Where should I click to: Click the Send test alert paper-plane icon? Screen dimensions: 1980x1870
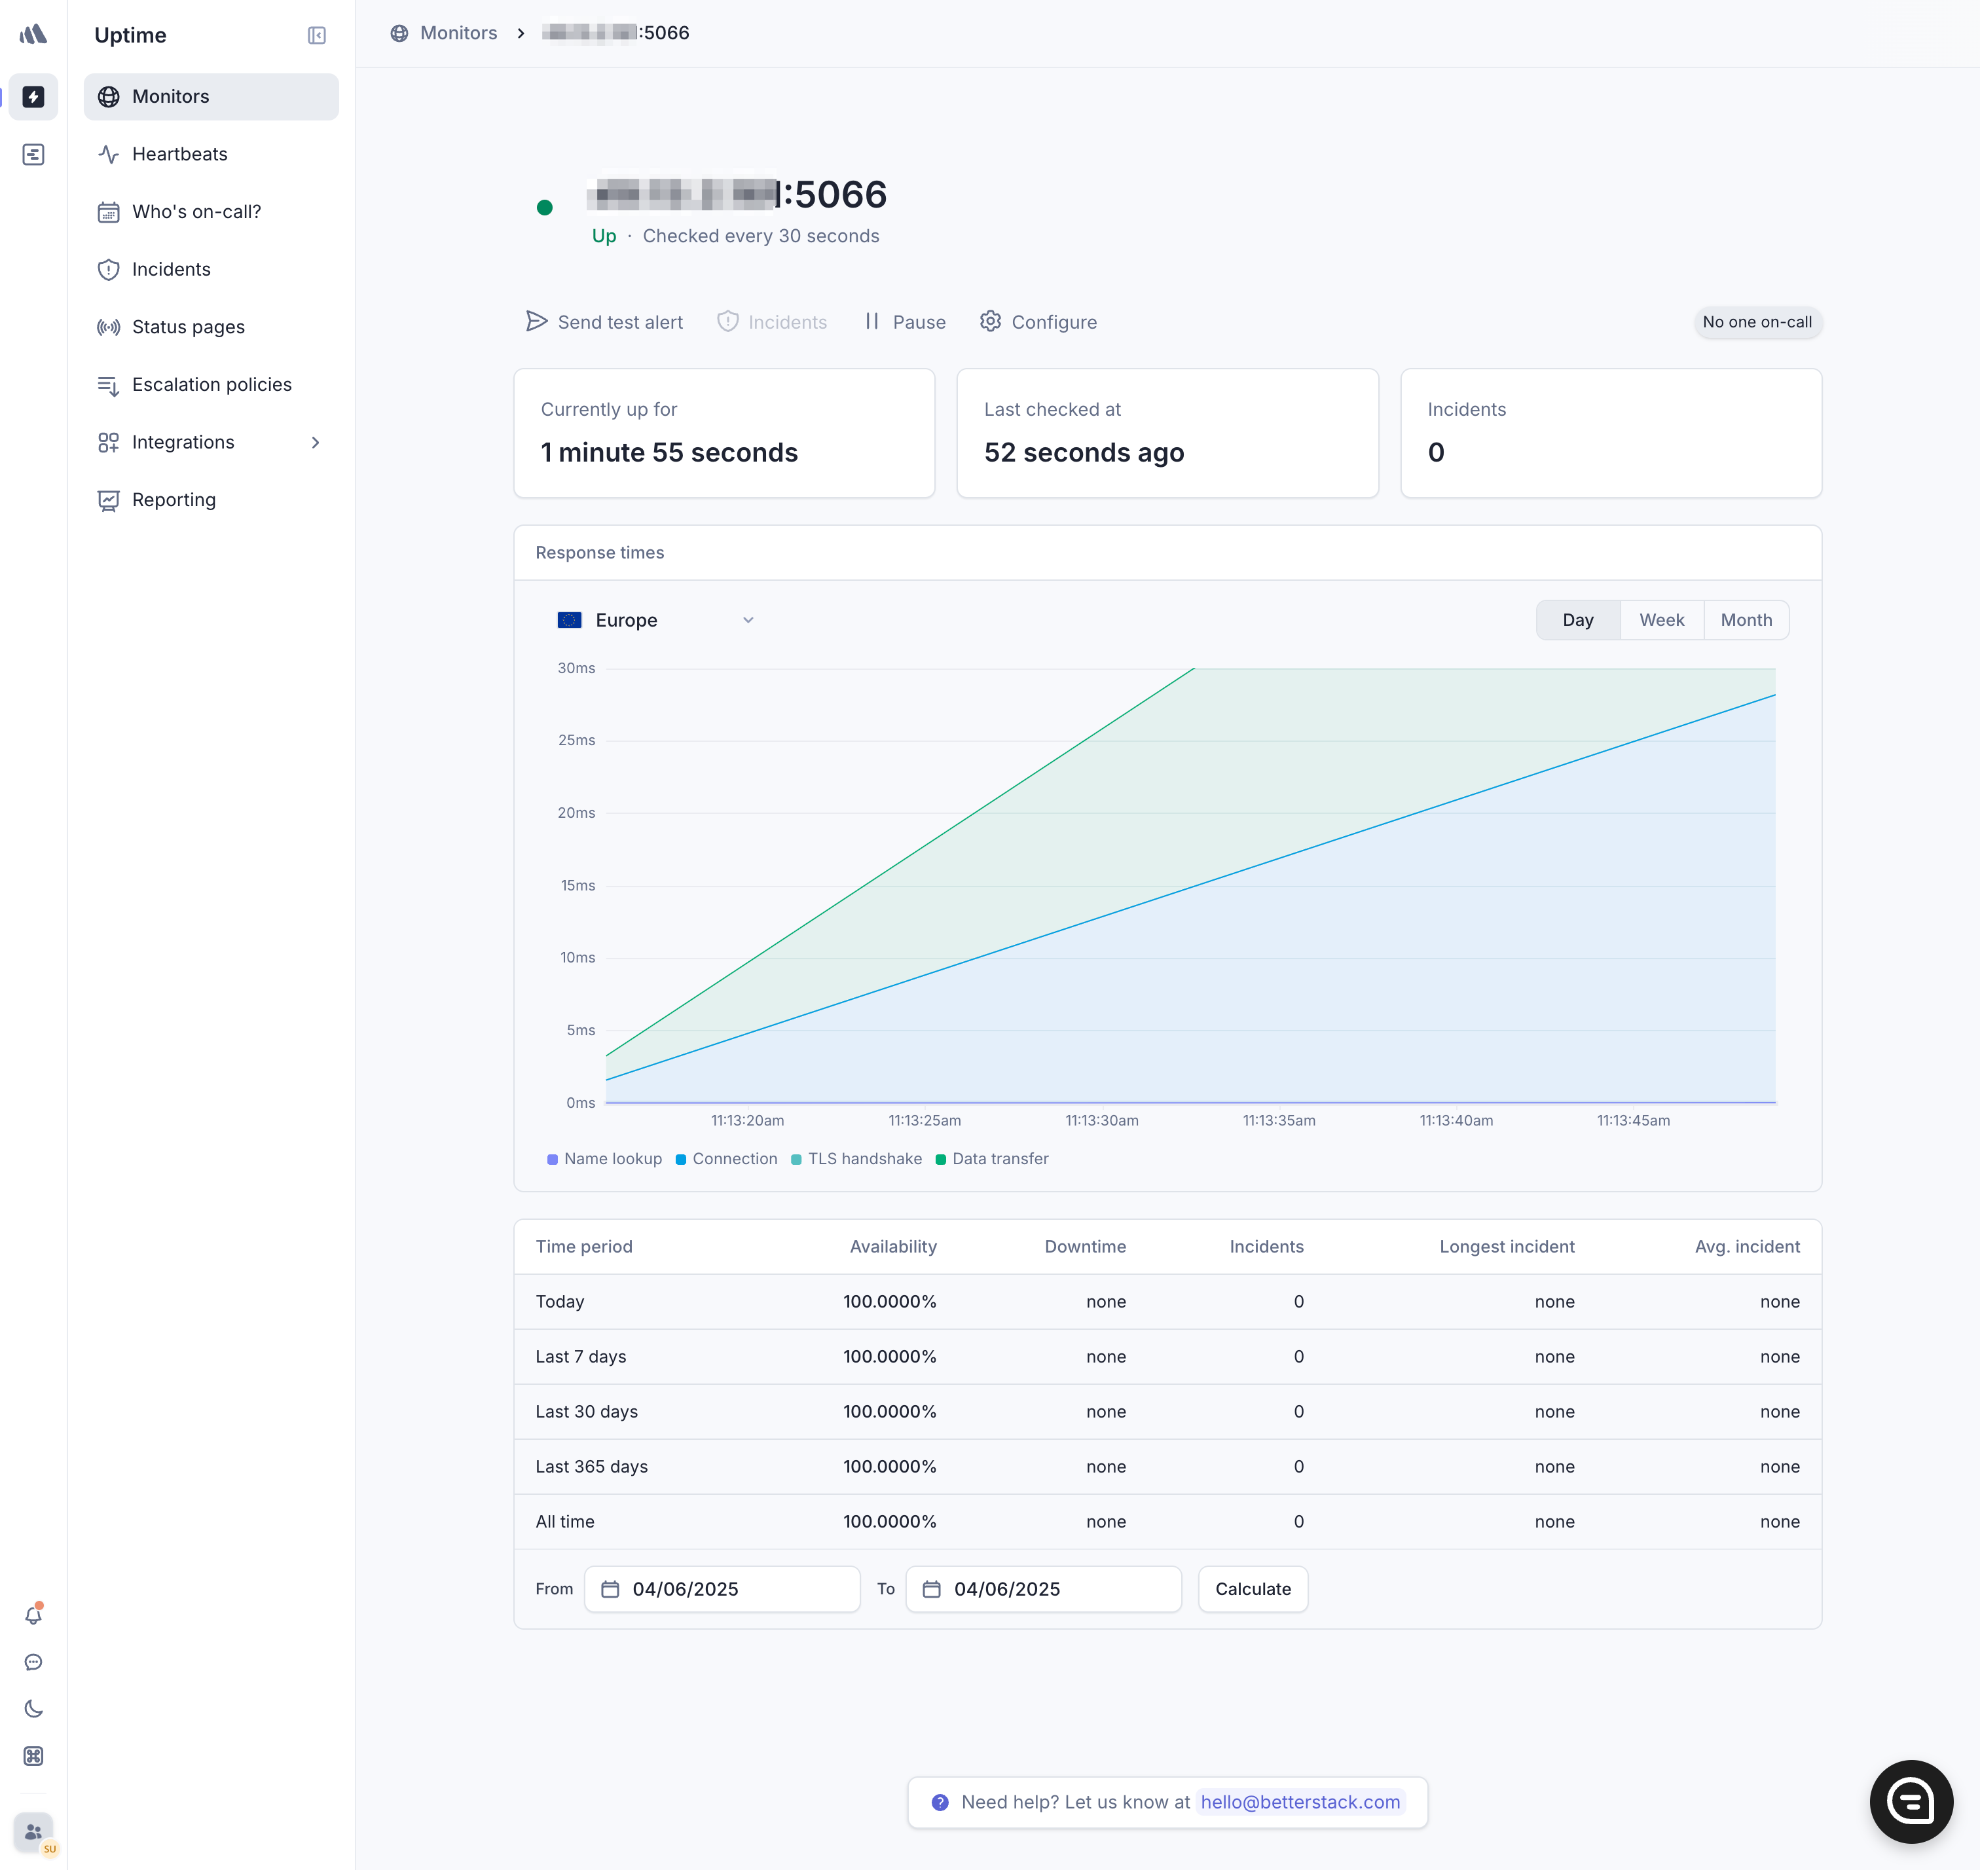point(536,321)
